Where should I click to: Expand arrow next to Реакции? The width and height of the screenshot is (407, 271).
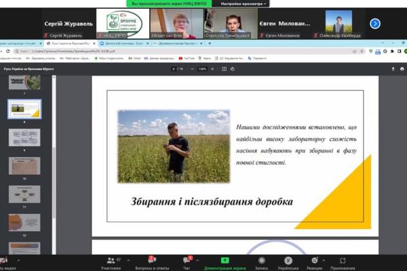click(324, 260)
